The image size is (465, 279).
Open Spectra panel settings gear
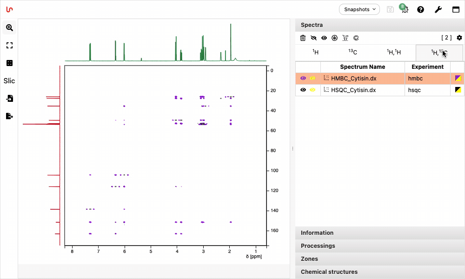459,38
